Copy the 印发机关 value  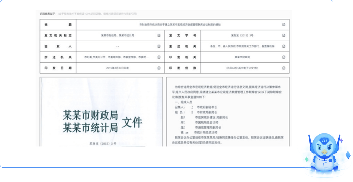pos(284,57)
